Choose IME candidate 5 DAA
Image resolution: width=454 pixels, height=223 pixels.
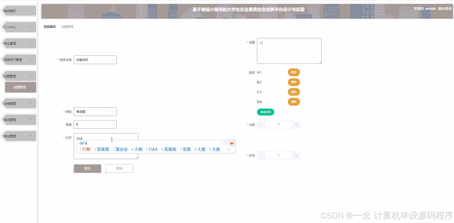coord(152,149)
